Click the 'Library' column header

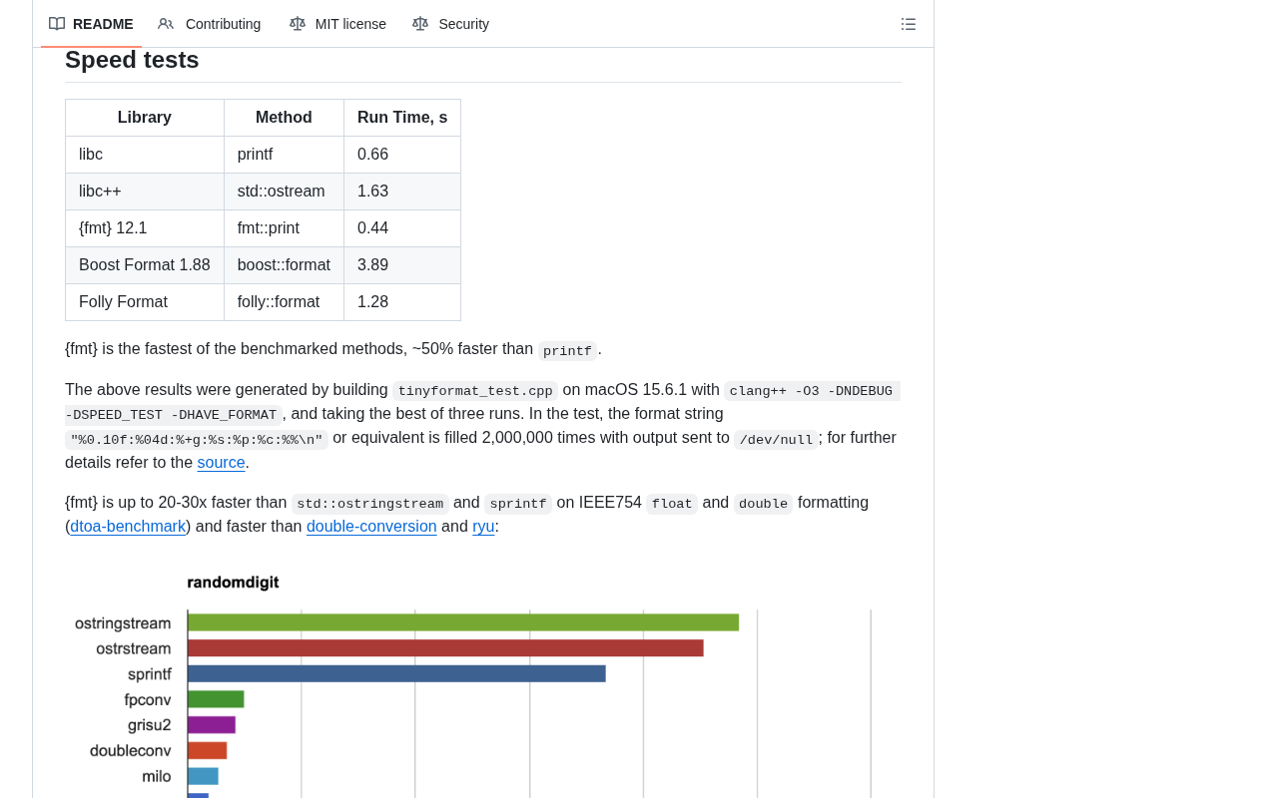click(145, 118)
